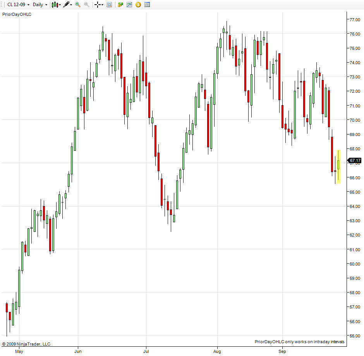
Task: Select the drawing tools pencil icon
Action: pyautogui.click(x=66, y=5)
